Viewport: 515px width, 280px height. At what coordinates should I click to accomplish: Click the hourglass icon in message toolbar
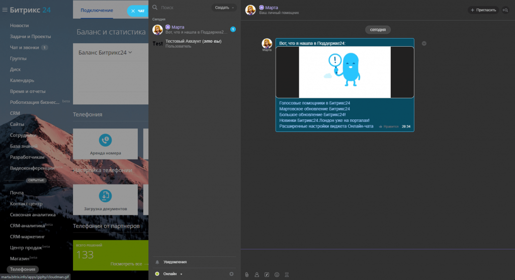pos(287,275)
